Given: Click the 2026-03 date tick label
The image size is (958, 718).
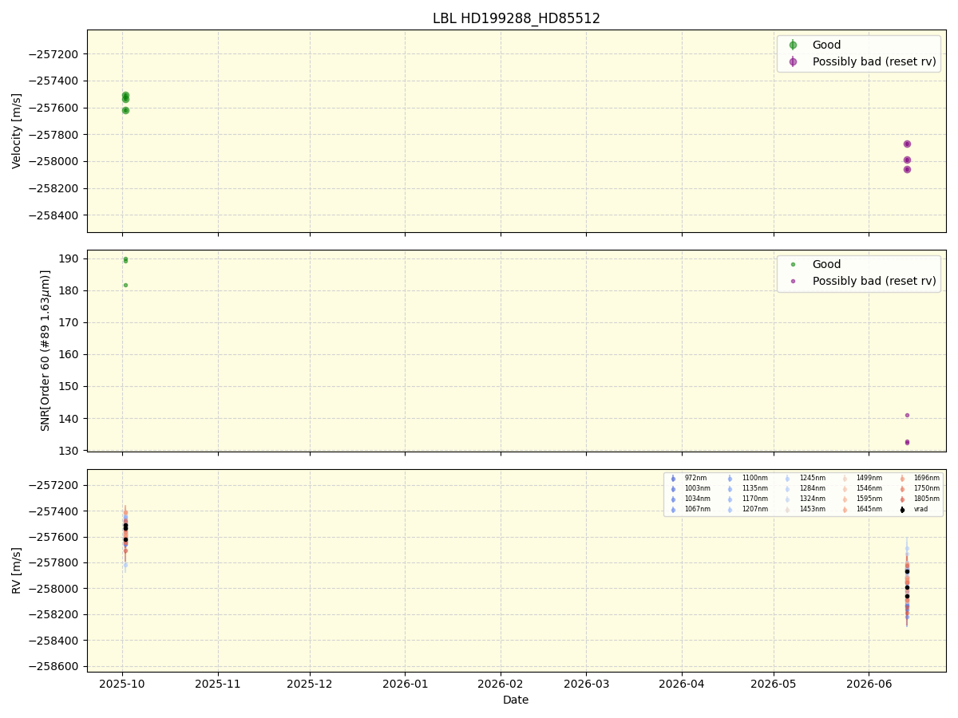Looking at the screenshot, I should coord(587,684).
